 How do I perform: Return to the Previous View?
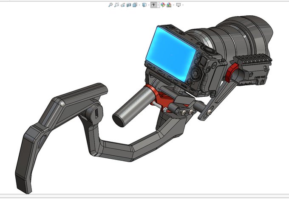123,5
